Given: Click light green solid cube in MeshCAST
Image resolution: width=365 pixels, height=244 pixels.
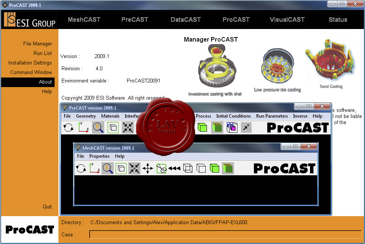Looking at the screenshot, I should (x=215, y=168).
